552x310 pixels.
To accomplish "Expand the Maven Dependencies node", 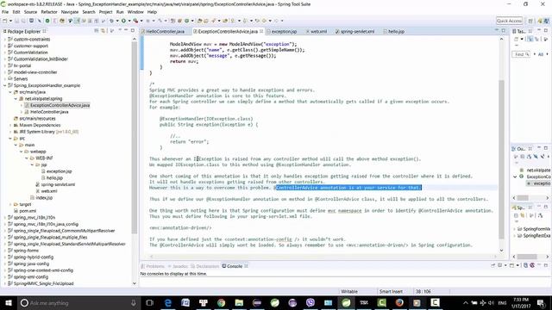I will (x=10, y=125).
